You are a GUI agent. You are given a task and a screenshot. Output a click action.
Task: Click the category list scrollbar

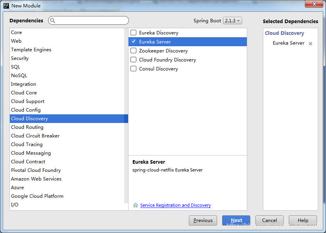click(126, 116)
